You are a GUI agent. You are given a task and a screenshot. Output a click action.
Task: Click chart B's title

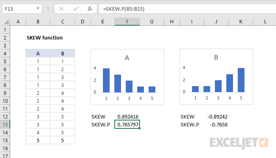click(216, 57)
